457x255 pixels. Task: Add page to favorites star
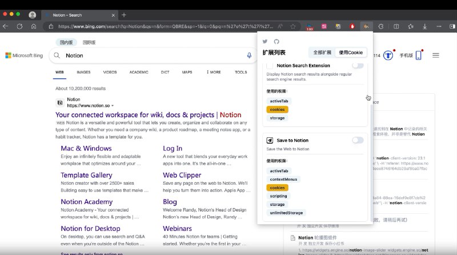[293, 26]
